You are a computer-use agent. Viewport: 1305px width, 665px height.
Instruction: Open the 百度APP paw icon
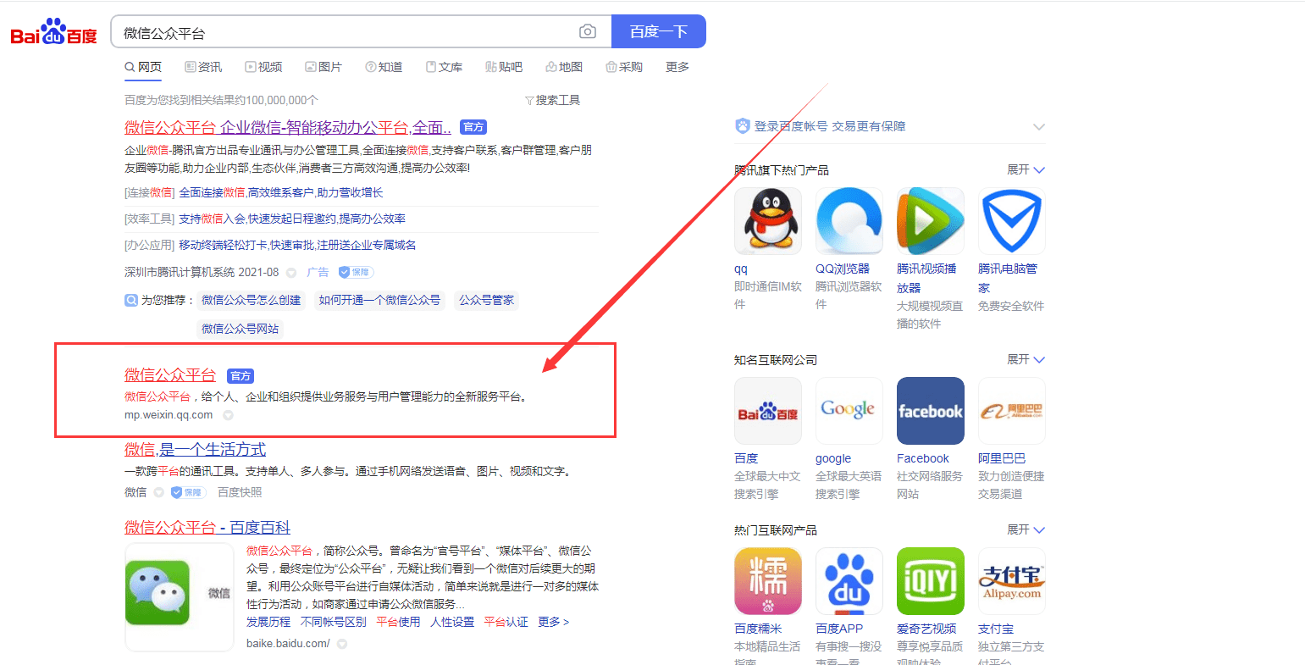click(x=849, y=581)
